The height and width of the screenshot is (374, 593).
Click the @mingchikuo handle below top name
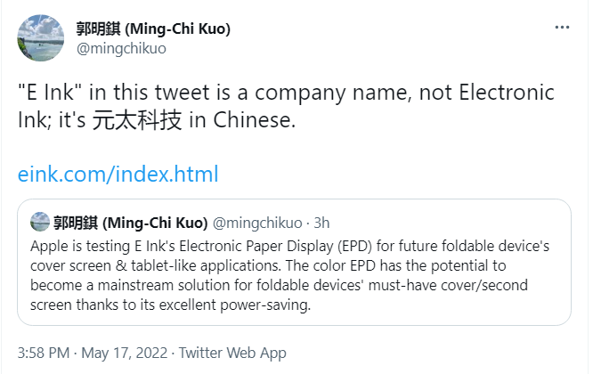(x=120, y=48)
